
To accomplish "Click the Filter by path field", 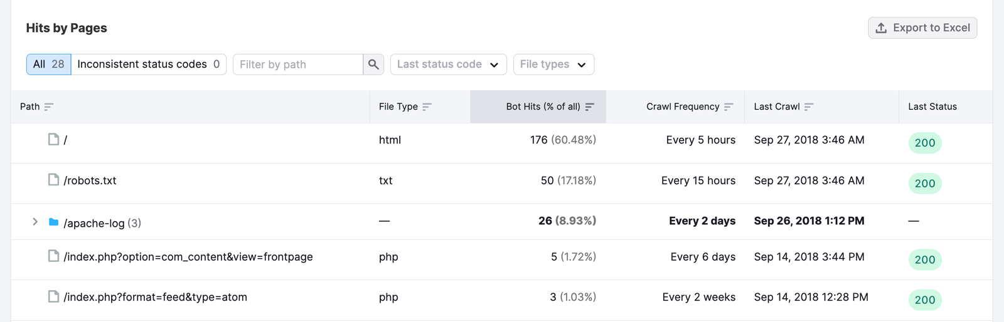I will point(298,65).
